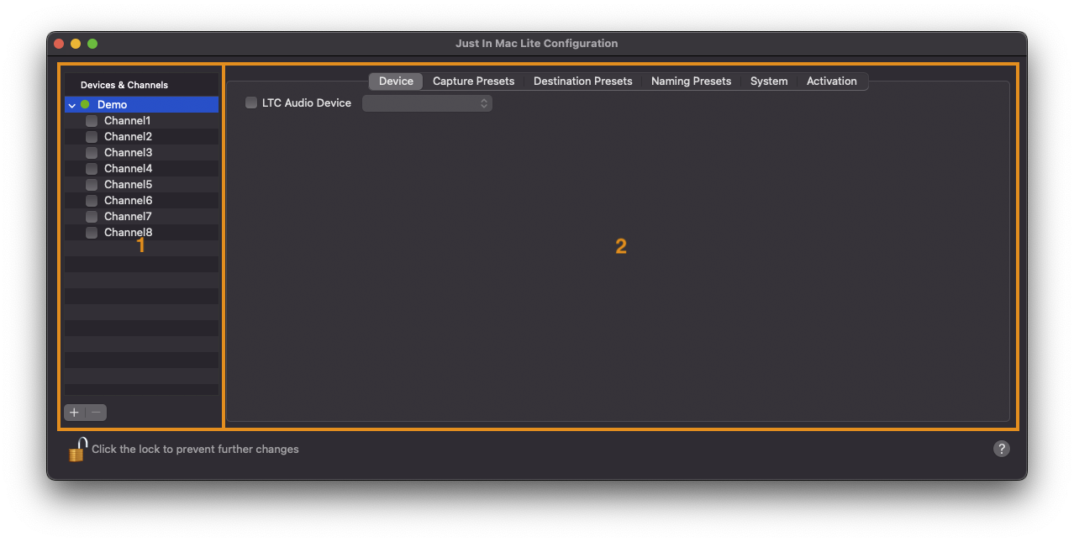This screenshot has height=542, width=1074.
Task: Select Channel3 text in the list
Action: 128,152
